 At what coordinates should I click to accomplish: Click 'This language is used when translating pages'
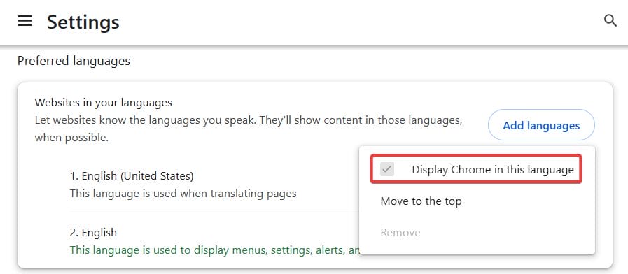tap(183, 194)
